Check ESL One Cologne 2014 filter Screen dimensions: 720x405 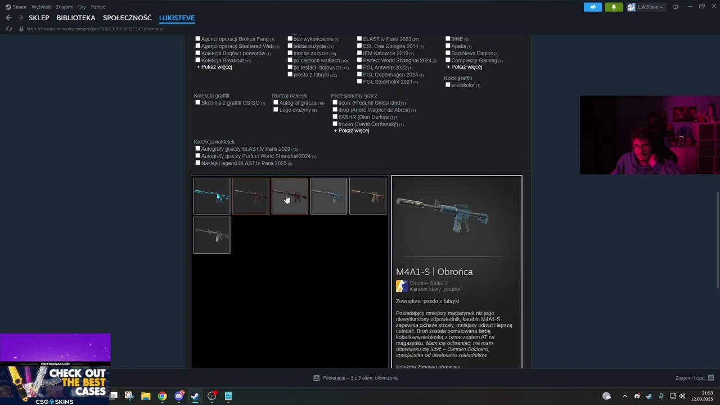[359, 46]
